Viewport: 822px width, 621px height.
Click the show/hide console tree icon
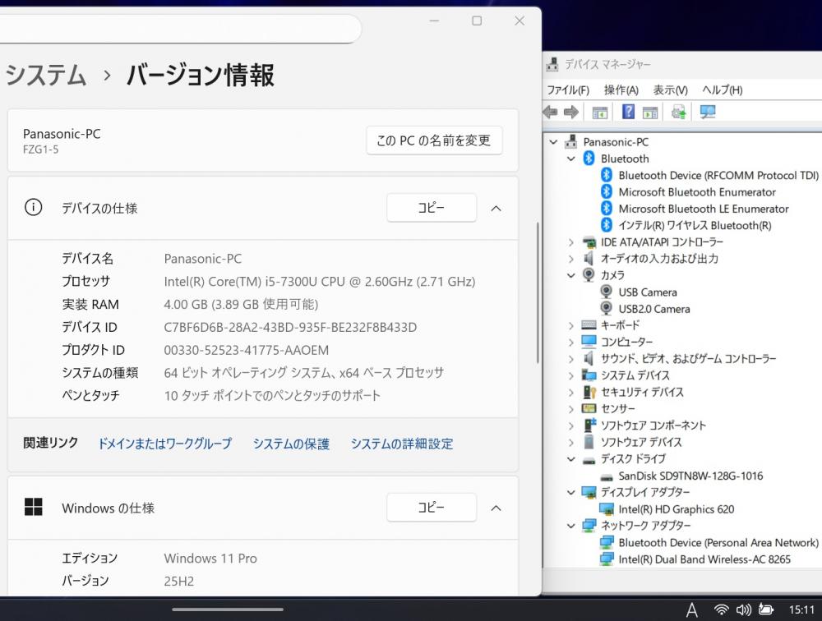tap(600, 112)
